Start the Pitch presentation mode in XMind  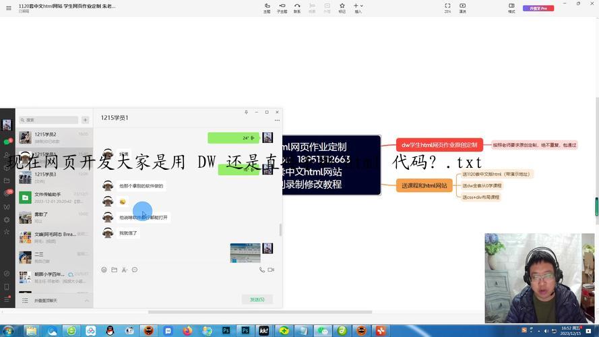(462, 8)
